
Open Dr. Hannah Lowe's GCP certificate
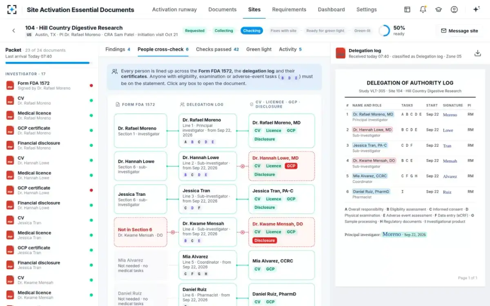(x=49, y=190)
